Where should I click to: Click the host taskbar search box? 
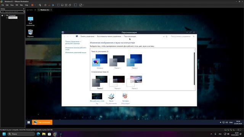21,134
